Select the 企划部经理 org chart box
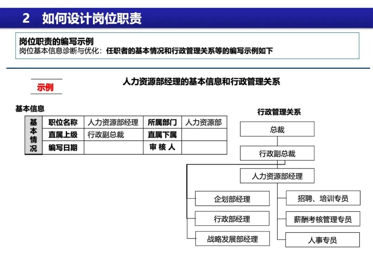This screenshot has width=373, height=279. [x=232, y=199]
